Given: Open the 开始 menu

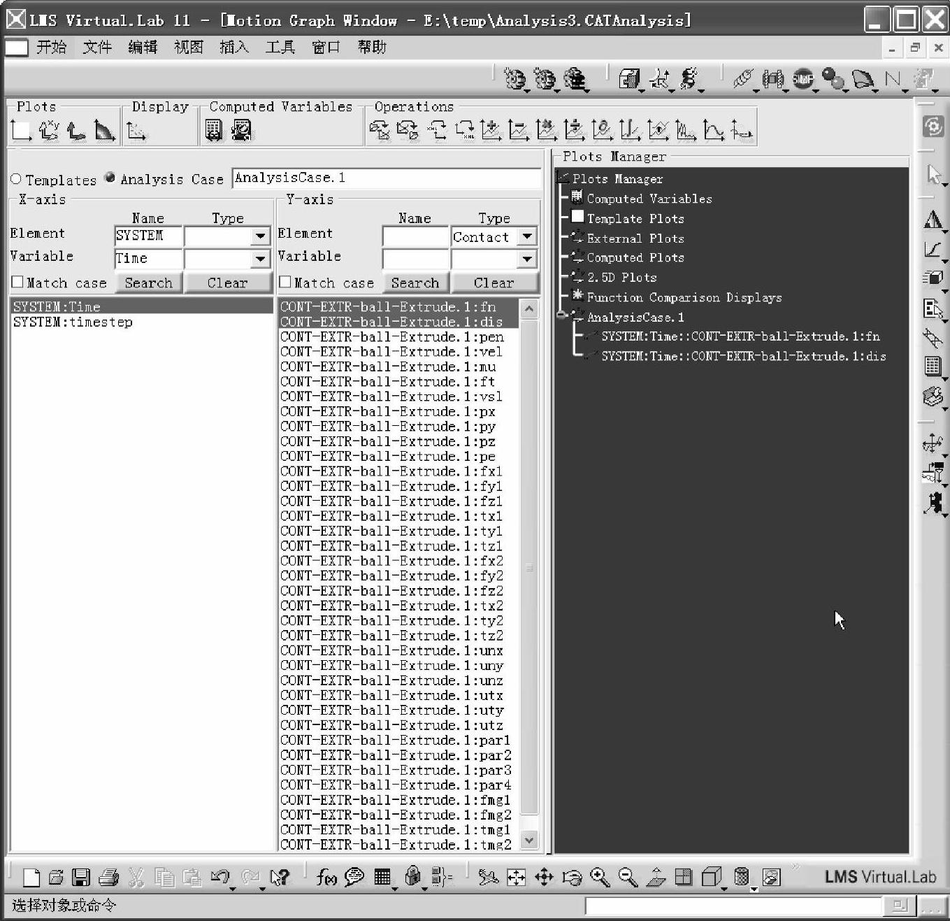Looking at the screenshot, I should [x=51, y=47].
